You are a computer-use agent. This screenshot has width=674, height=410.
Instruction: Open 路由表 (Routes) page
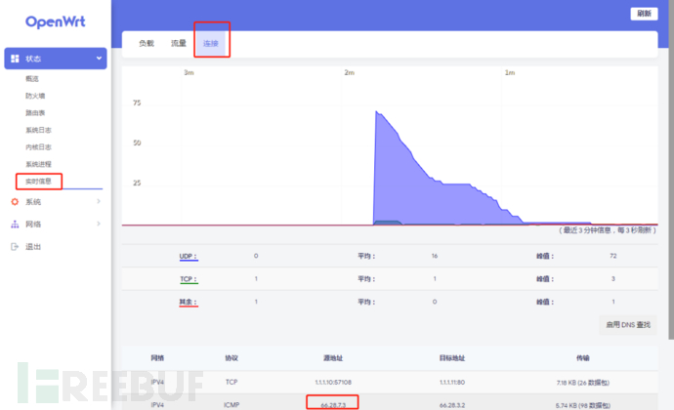click(x=36, y=113)
